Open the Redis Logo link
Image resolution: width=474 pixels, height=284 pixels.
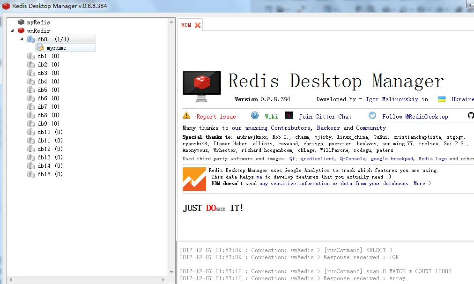coord(433,159)
